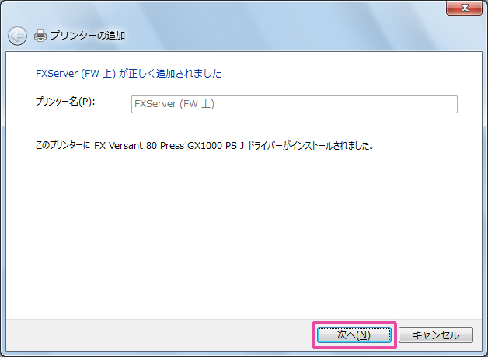Click the printer icon in the header
Image resolution: width=488 pixels, height=357 pixels.
pos(40,36)
